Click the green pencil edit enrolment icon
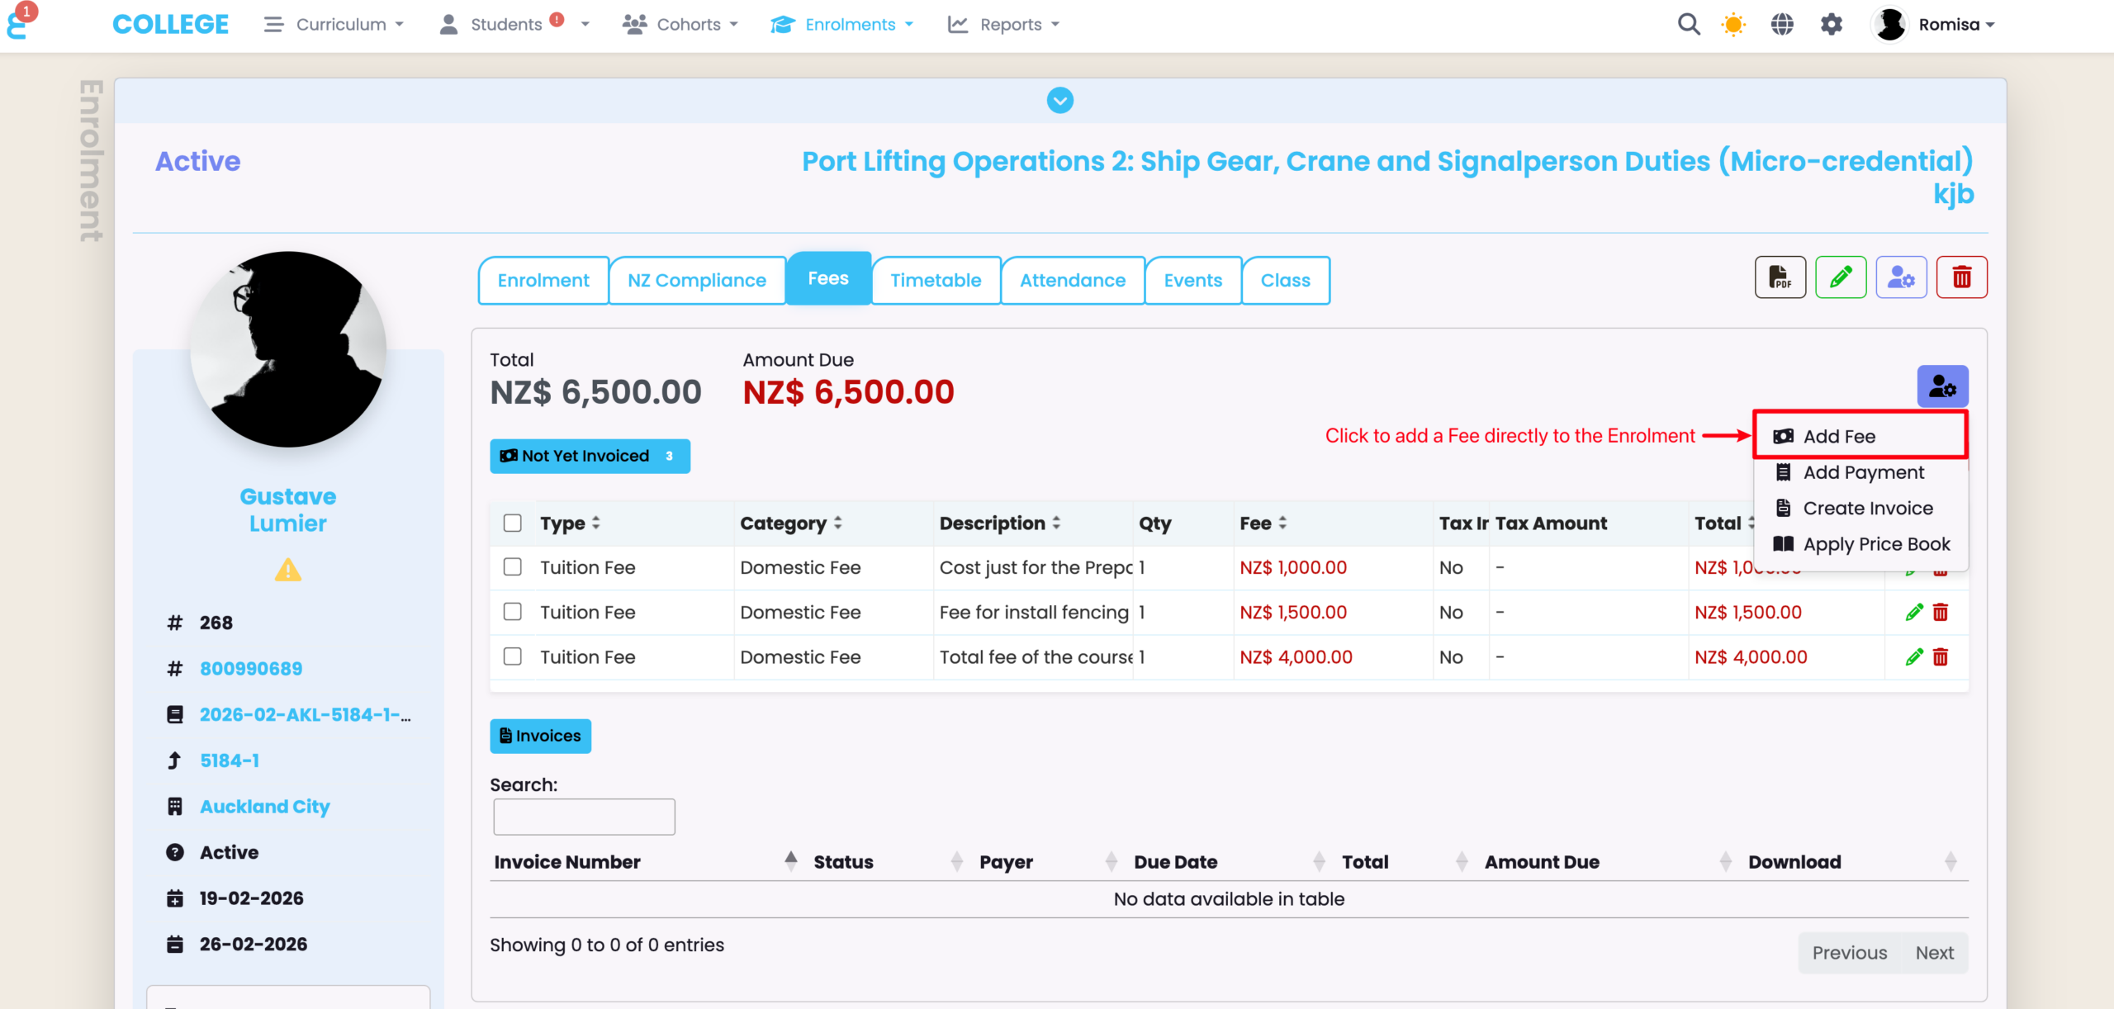 [x=1840, y=277]
